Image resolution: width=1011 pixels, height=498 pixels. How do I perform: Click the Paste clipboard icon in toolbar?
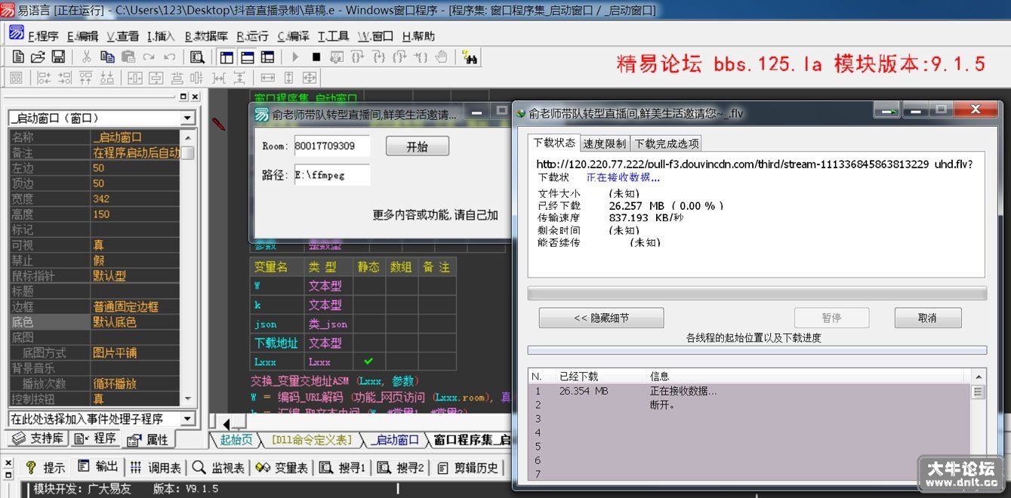(128, 57)
